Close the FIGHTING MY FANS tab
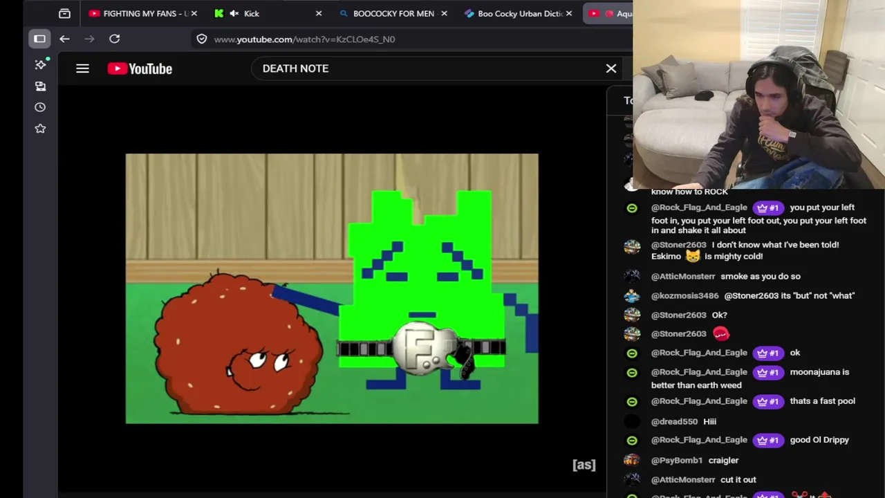The height and width of the screenshot is (498, 885). [x=194, y=13]
